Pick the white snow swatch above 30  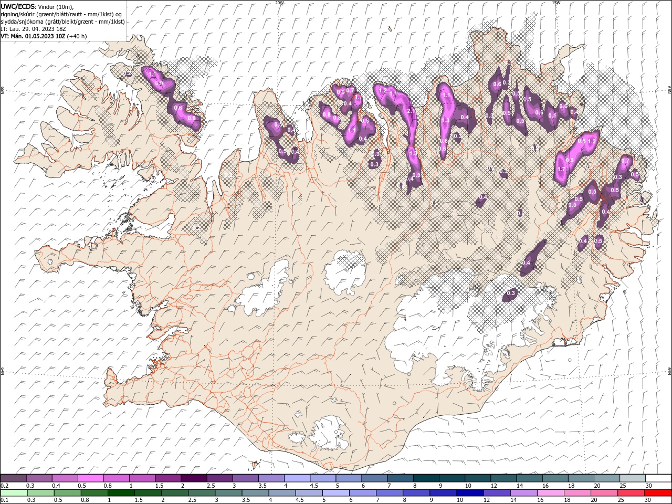[x=659, y=478]
